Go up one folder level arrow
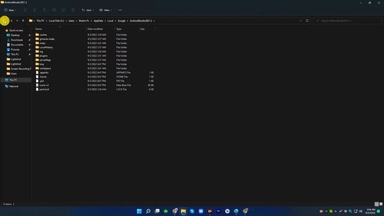This screenshot has width=384, height=216. pos(23,21)
